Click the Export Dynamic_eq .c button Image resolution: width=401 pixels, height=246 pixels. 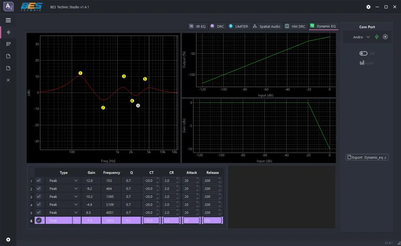[x=367, y=157]
